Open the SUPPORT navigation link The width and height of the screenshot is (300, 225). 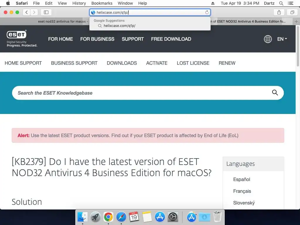pyautogui.click(x=133, y=39)
